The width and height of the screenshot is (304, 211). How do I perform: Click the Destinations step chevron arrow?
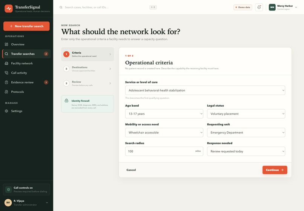pyautogui.click(x=110, y=69)
